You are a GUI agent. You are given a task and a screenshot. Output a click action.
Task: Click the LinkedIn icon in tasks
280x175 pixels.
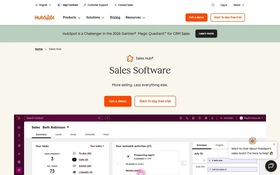point(74,172)
